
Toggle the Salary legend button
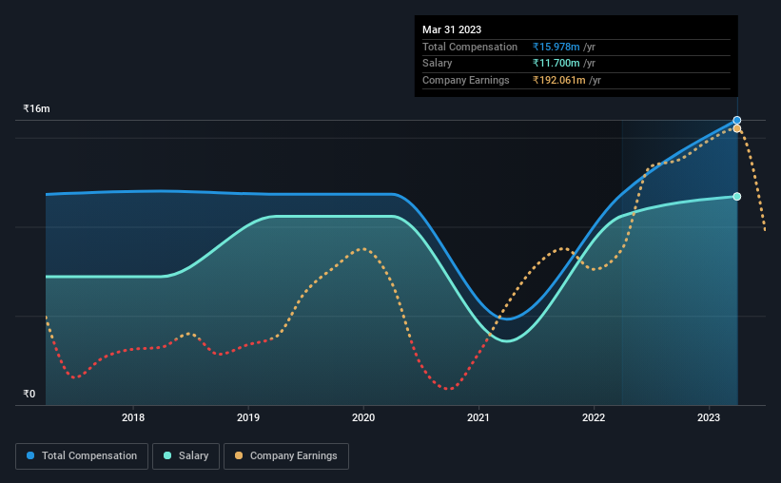185,456
